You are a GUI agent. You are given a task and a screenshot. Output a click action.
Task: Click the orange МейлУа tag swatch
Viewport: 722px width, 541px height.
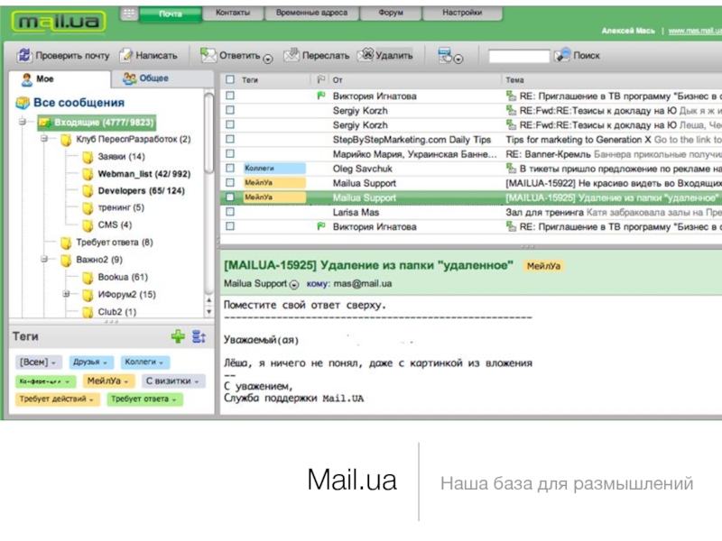(108, 381)
